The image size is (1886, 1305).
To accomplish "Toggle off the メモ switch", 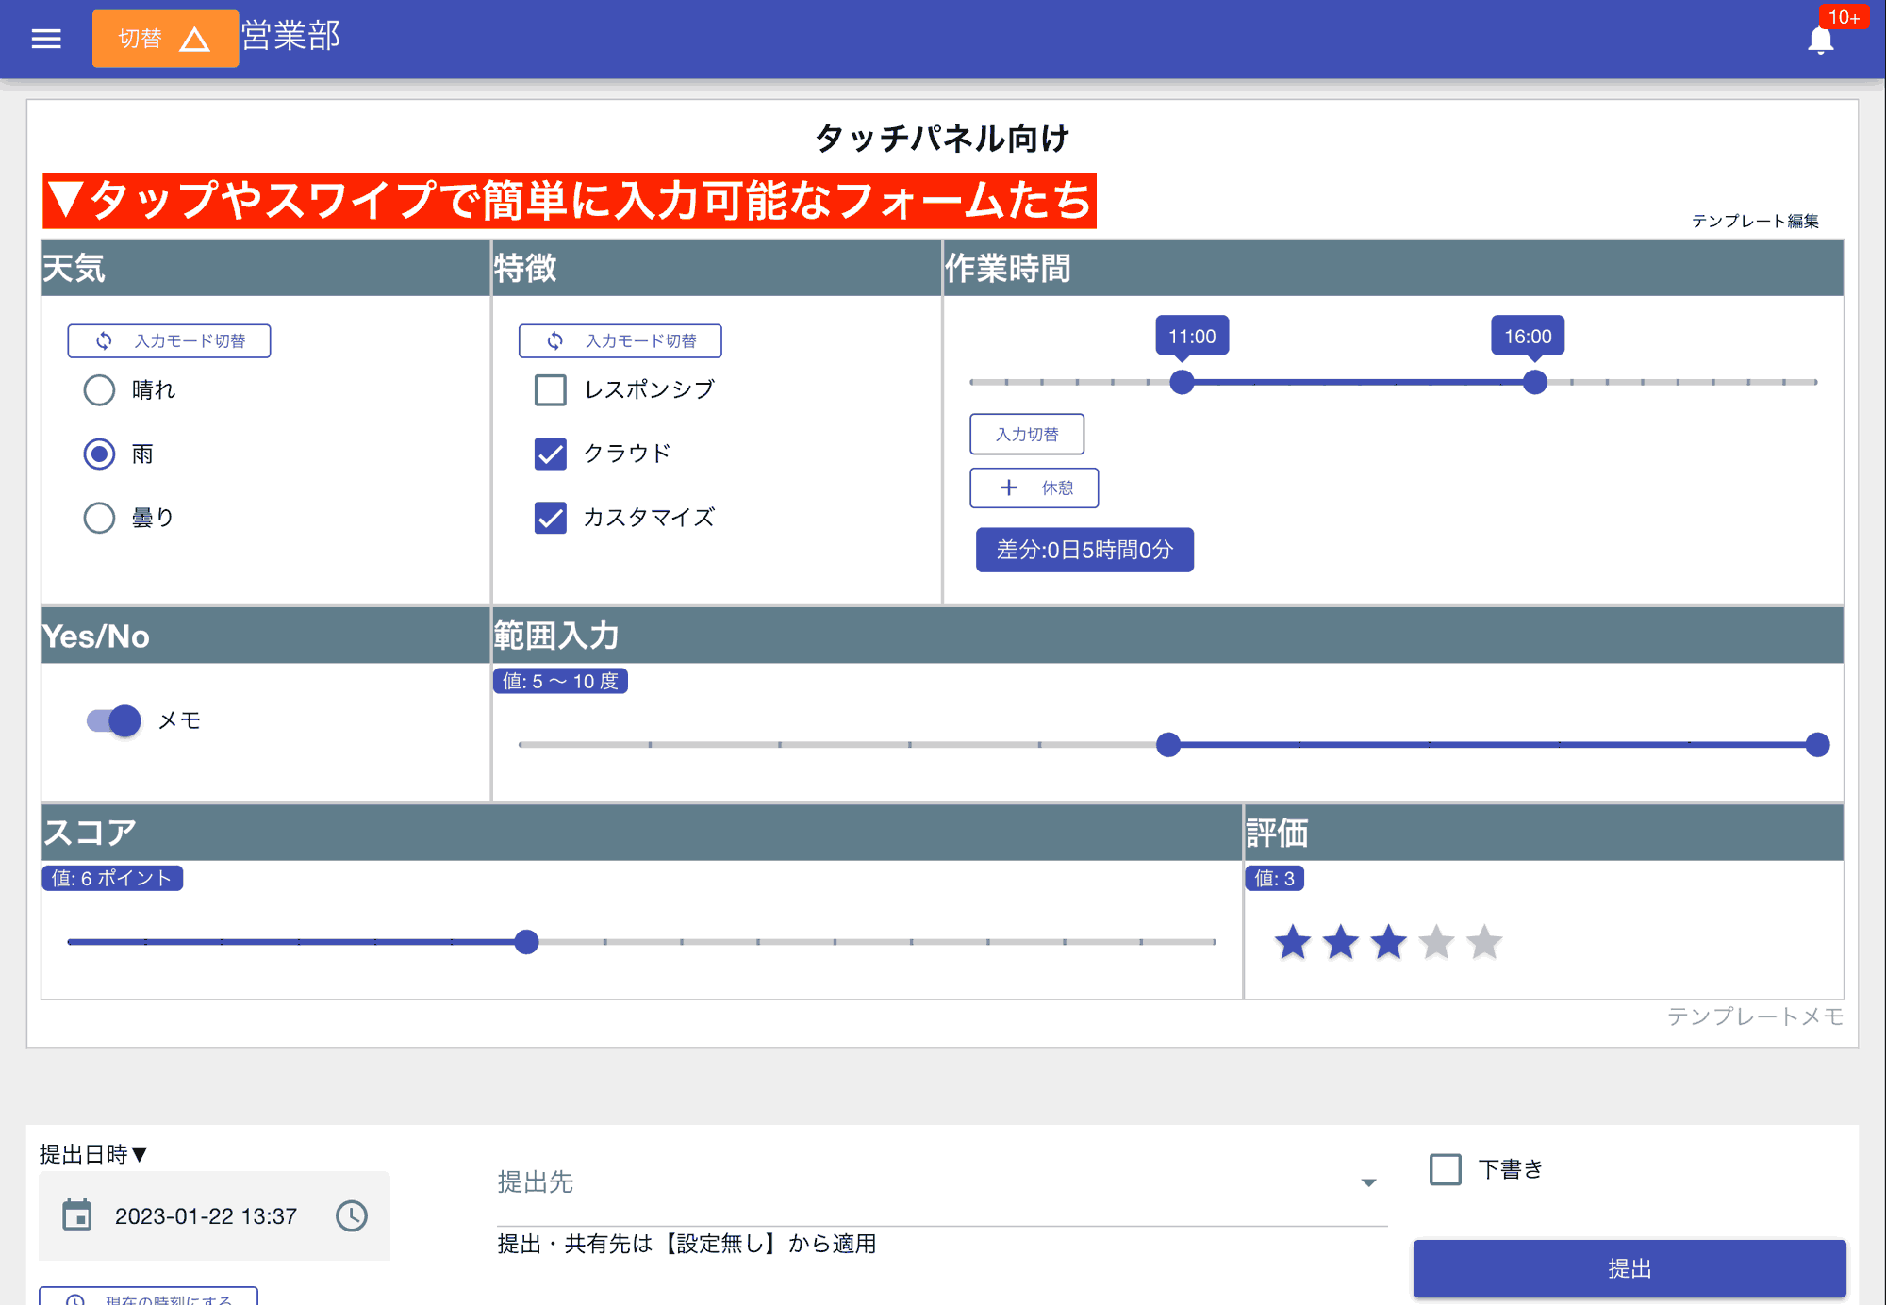I will pos(111,719).
